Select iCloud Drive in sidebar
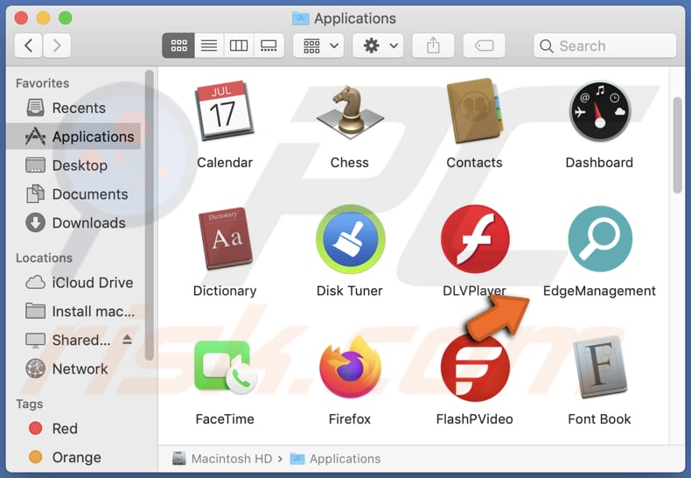The width and height of the screenshot is (691, 478). pos(92,283)
